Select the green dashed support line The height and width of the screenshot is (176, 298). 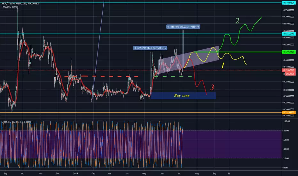click(x=173, y=76)
